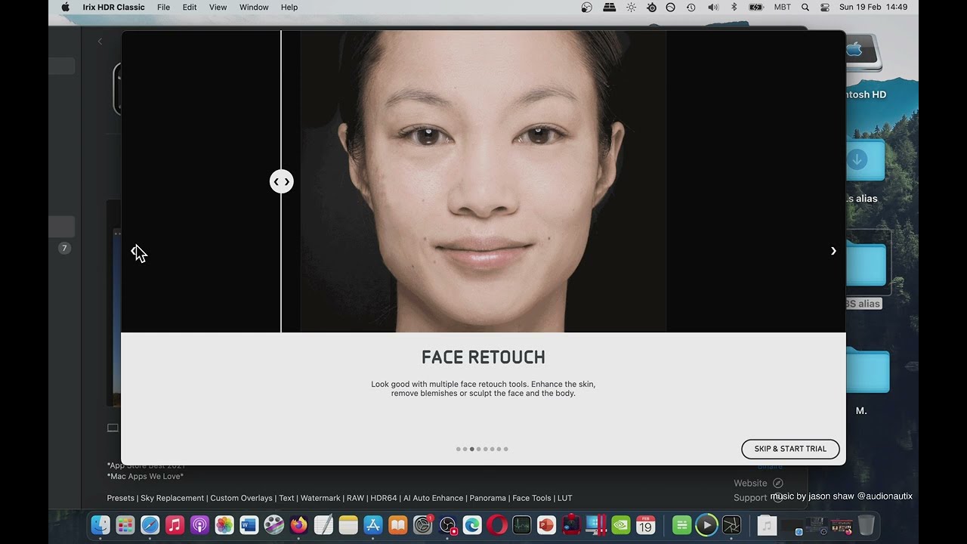
Task: Launch Firefox from the Dock
Action: (299, 525)
